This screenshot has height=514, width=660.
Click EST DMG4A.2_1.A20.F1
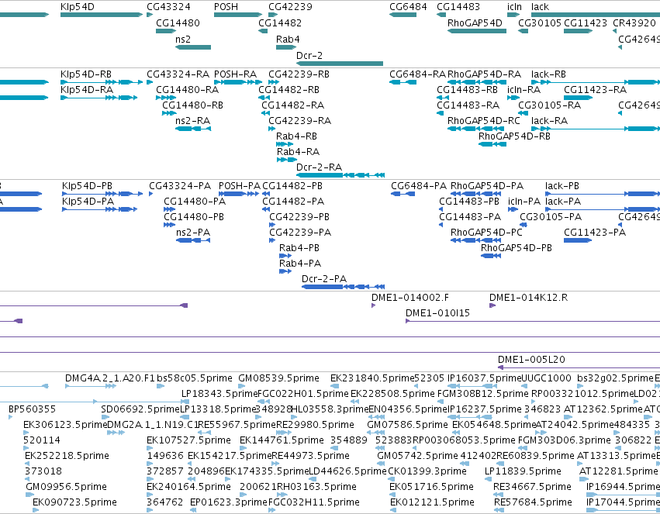pos(110,378)
